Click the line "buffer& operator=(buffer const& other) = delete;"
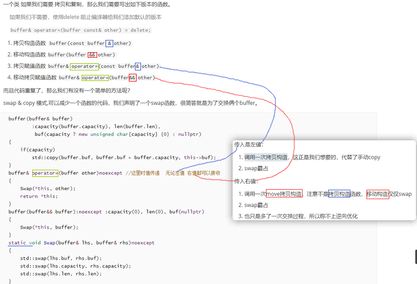Screen dimensions: 417x284 point(81,30)
